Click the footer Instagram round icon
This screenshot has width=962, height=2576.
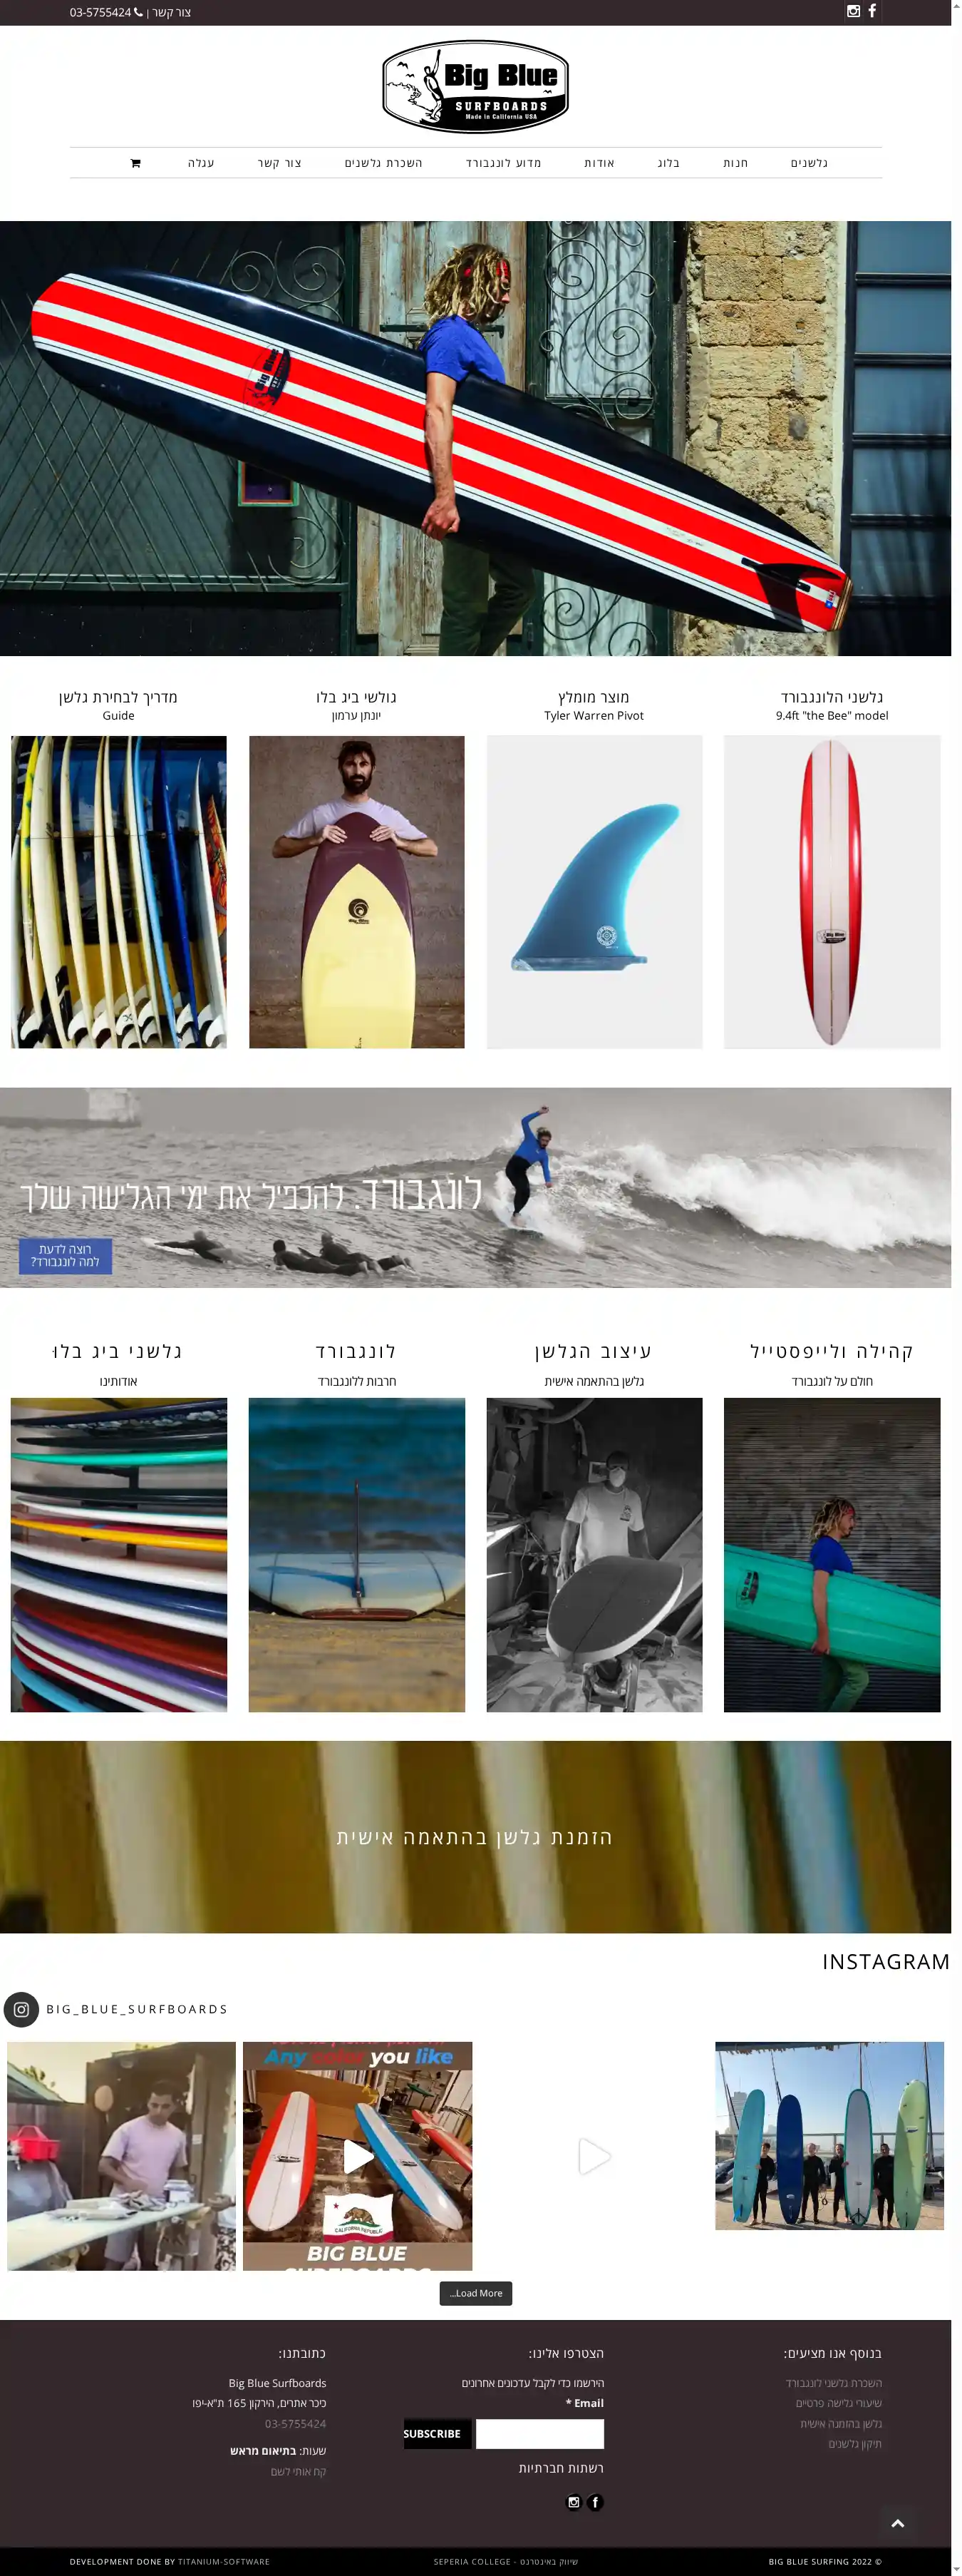[x=574, y=2502]
